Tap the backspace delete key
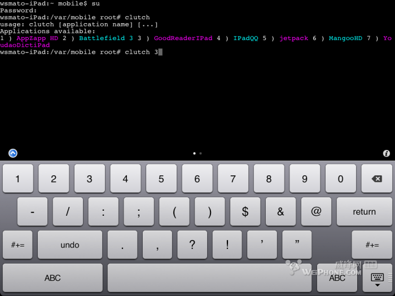The image size is (395, 296). coord(376,179)
